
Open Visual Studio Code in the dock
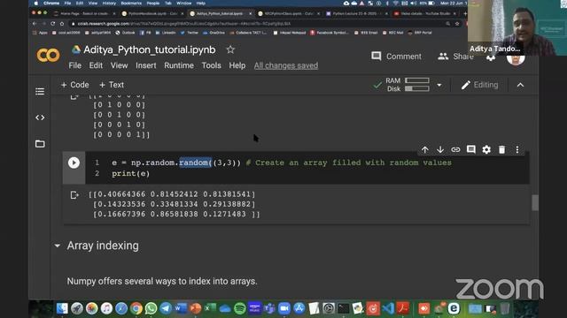click(388, 308)
